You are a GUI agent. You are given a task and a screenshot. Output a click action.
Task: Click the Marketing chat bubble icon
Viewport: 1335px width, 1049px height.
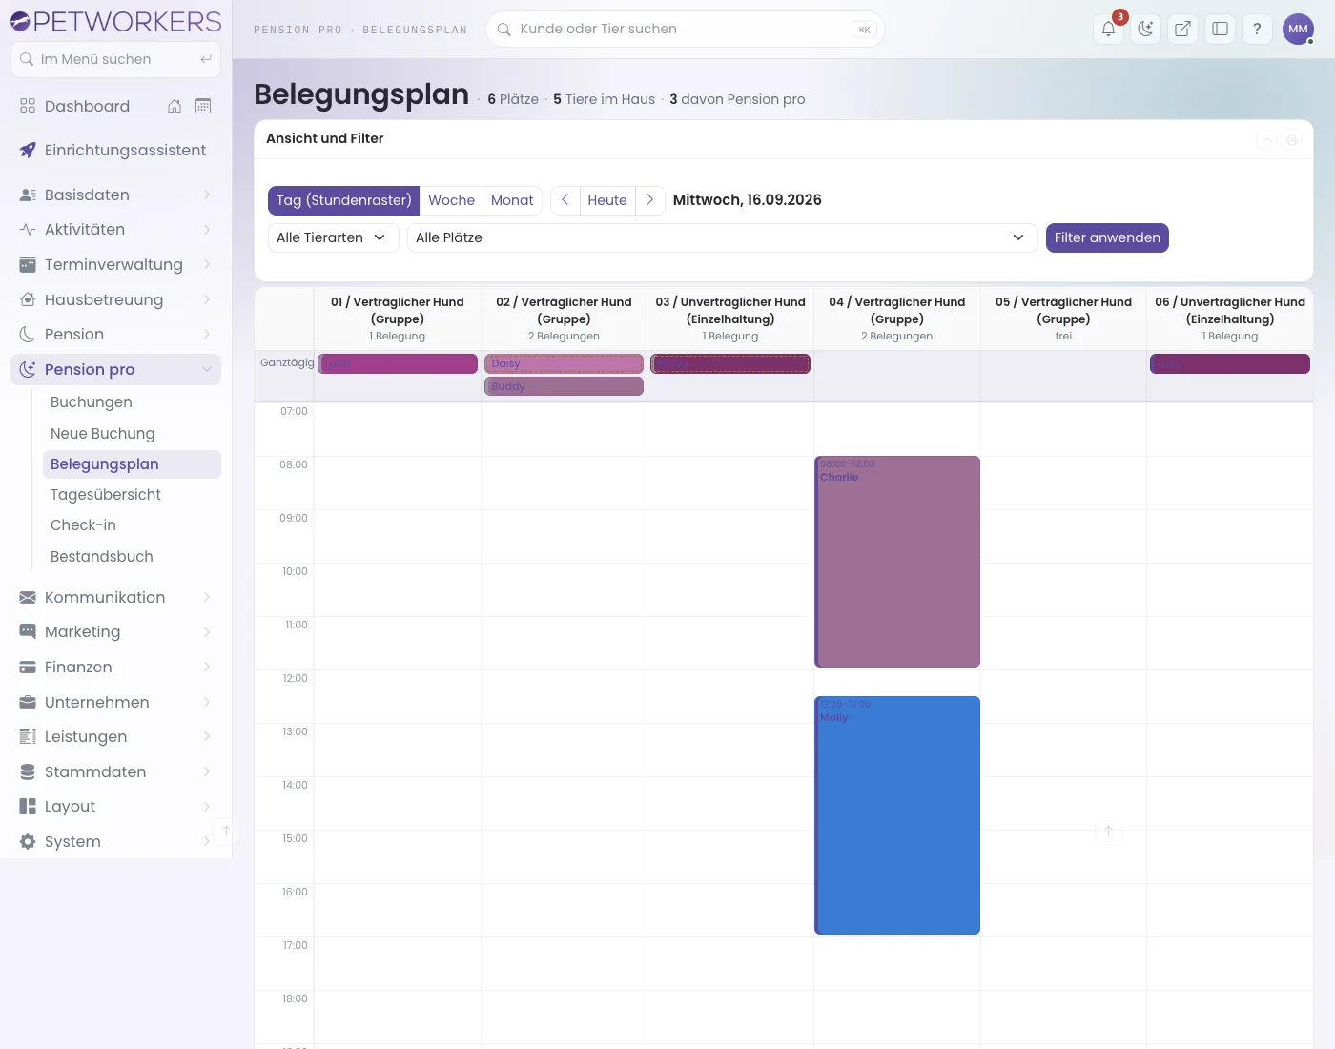pyautogui.click(x=28, y=631)
